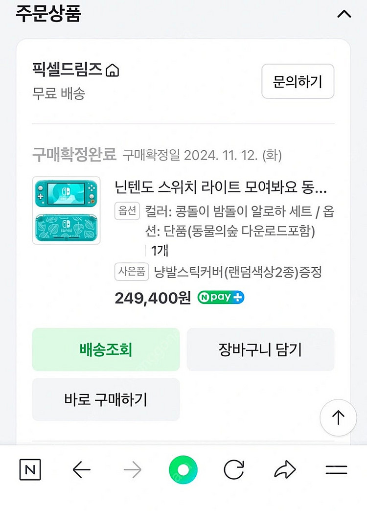Tap the 사은품 gift label
Viewport: 367px width, 511px height.
(132, 272)
